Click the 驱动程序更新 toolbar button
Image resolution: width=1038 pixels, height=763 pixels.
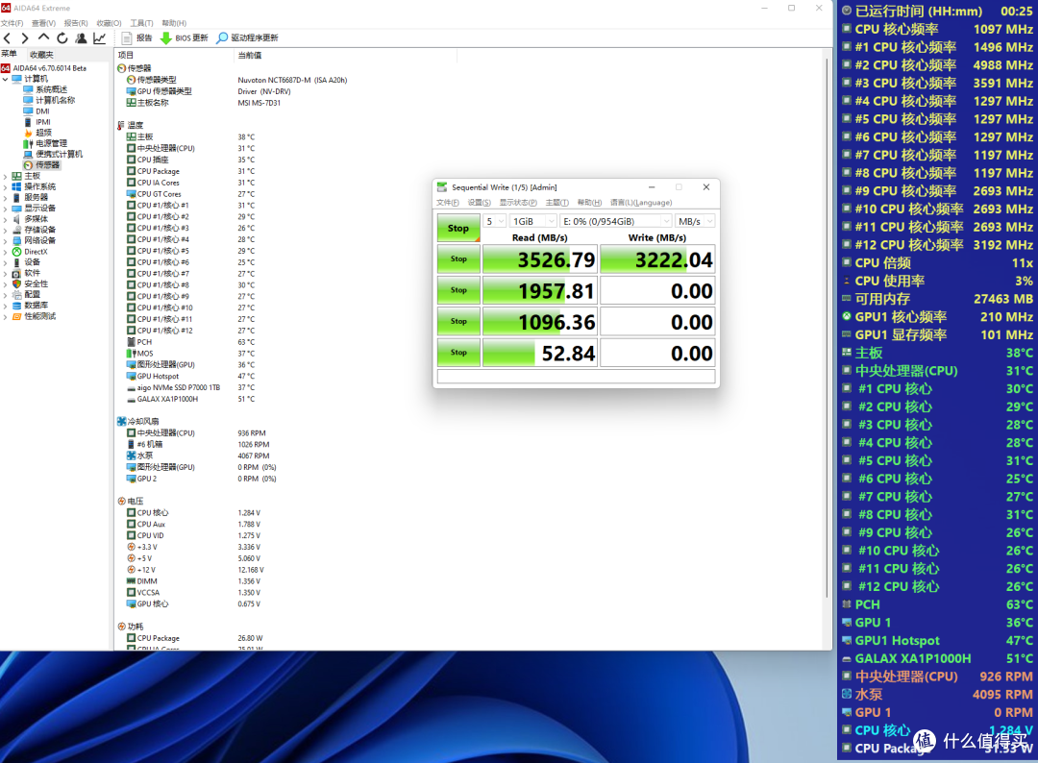point(248,38)
